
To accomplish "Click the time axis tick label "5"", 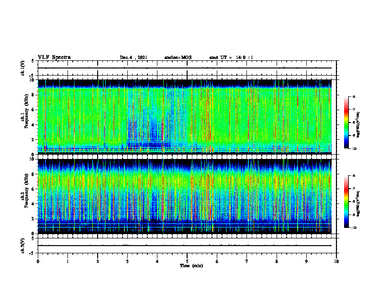I will click(187, 261).
